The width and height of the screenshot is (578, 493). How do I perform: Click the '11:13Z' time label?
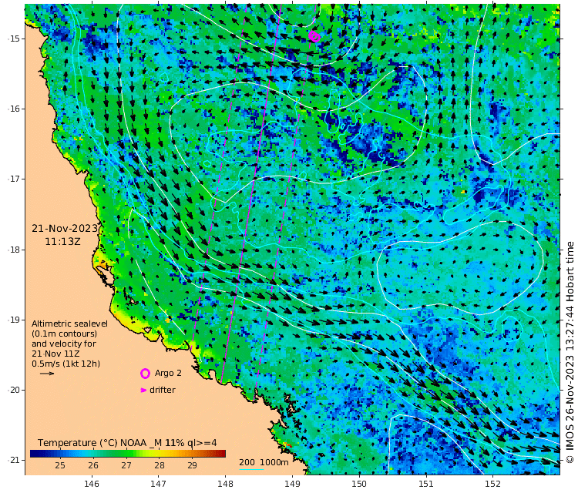pos(62,242)
